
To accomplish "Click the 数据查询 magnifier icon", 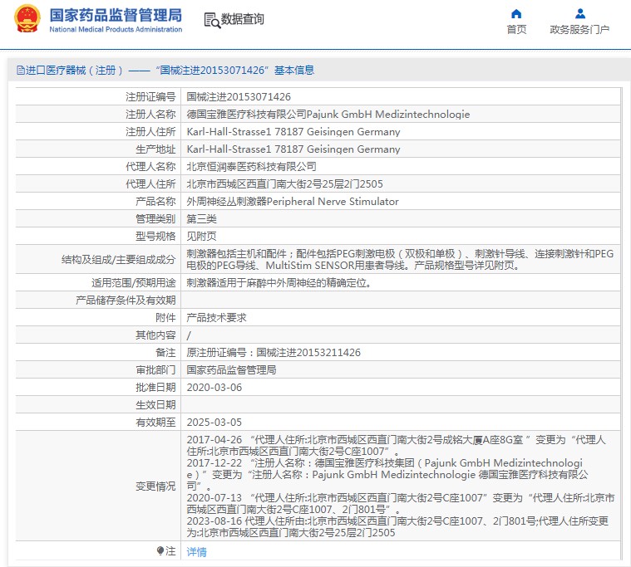I will pos(211,19).
